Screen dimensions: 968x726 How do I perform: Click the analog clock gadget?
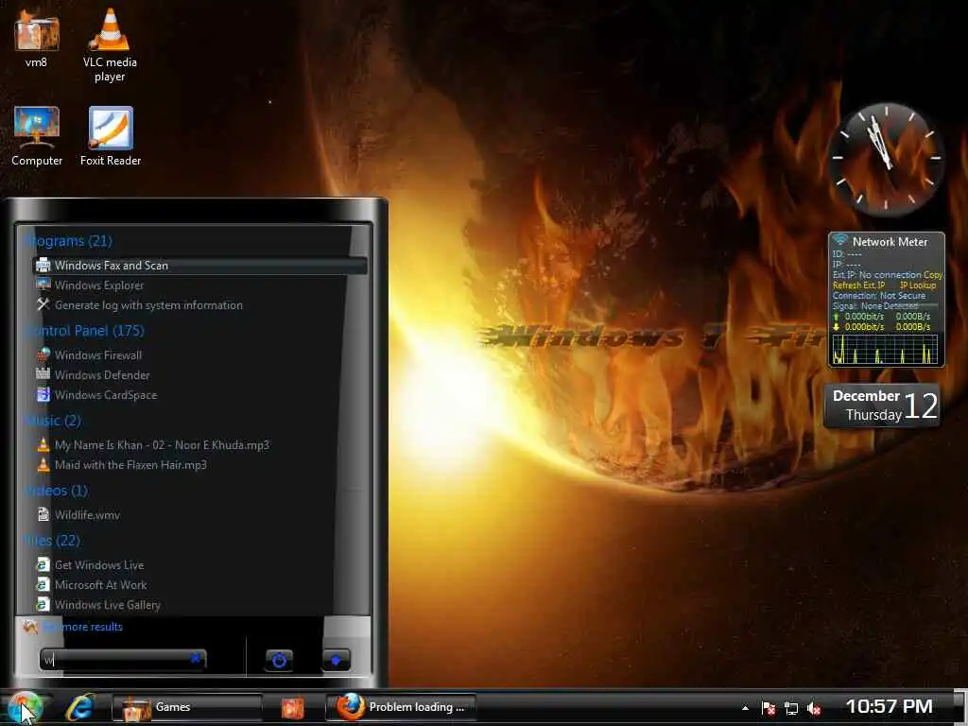[x=885, y=158]
